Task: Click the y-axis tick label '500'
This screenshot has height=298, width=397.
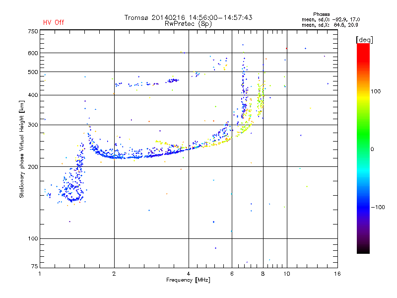Action: tap(33, 72)
